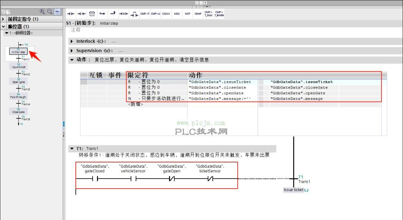Select the NEG instruction on the toolbar
This screenshot has width=403, height=220.
click(176, 13)
